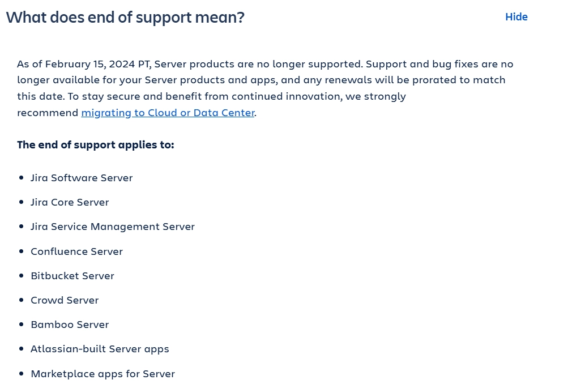This screenshot has height=384, width=572.
Task: Click the "Bitbucket Server" entry
Action: click(x=72, y=276)
